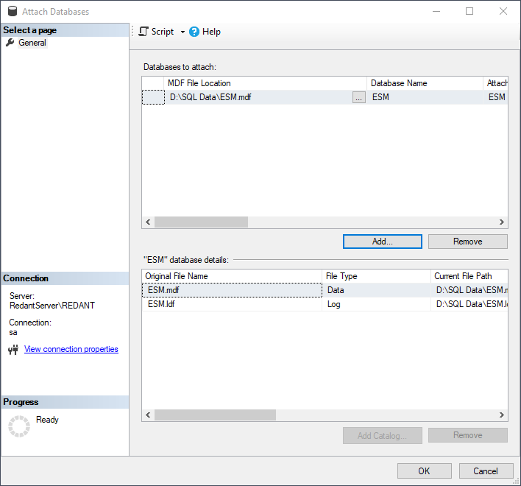Select the ESM.mdf data file row
The width and height of the screenshot is (521, 486).
232,290
